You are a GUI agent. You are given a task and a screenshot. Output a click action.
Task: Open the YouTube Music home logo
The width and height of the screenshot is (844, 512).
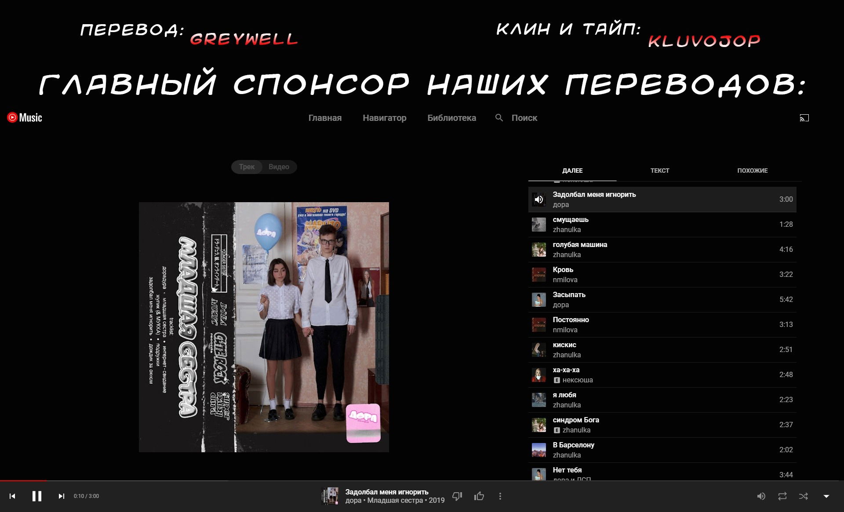coord(25,117)
